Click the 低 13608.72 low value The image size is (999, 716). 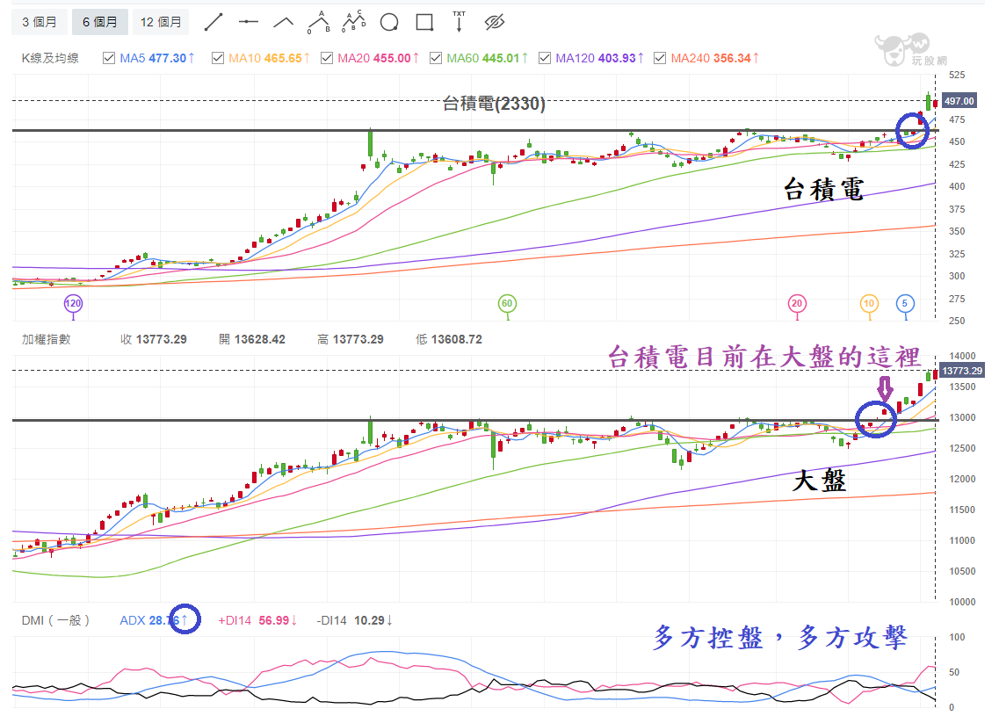[x=449, y=339]
